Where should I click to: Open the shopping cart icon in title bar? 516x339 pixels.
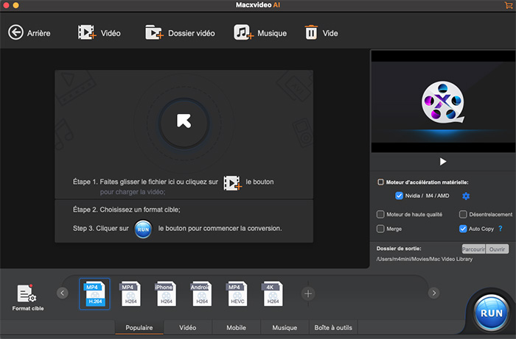pos(508,5)
